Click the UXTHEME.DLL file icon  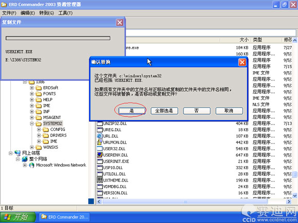click(100, 180)
